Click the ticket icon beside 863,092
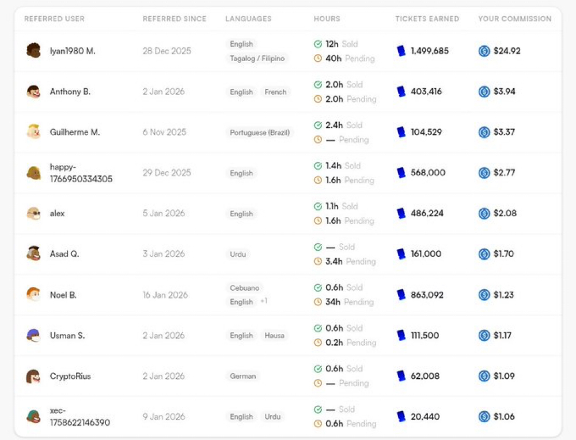Viewport: 576px width, 440px height. tap(401, 295)
